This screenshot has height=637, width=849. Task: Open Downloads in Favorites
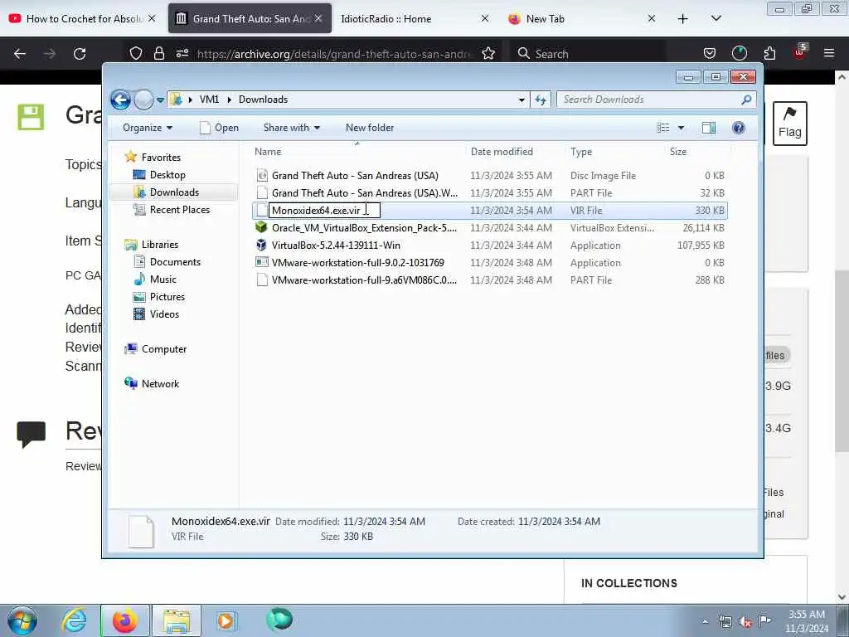pyautogui.click(x=174, y=192)
